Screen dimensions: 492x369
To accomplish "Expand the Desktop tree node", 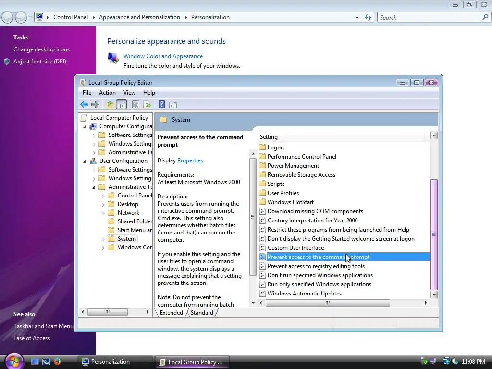I will pos(103,205).
